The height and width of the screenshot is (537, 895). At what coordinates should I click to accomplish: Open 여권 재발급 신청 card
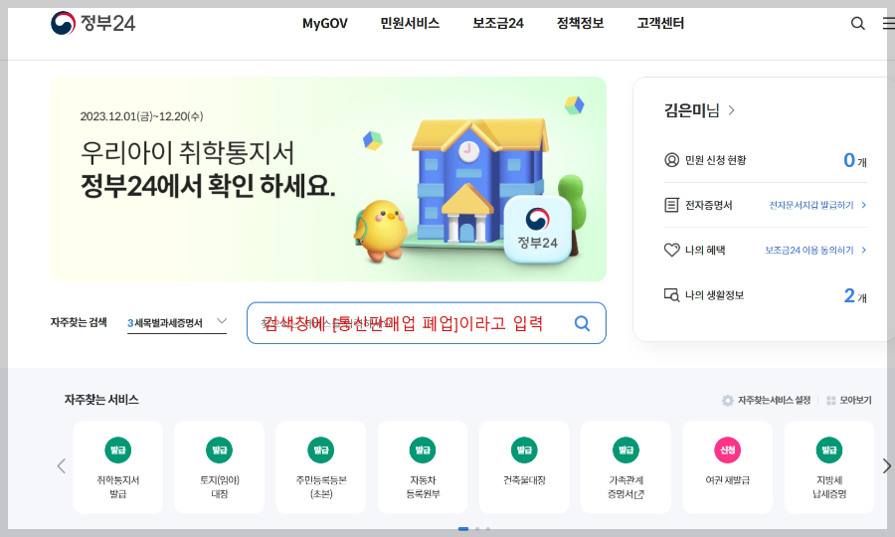pos(727,466)
